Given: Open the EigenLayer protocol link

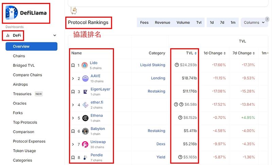Looking at the screenshot, I should (100, 89).
